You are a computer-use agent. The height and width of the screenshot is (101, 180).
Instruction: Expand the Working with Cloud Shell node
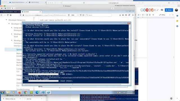click(x=12, y=34)
